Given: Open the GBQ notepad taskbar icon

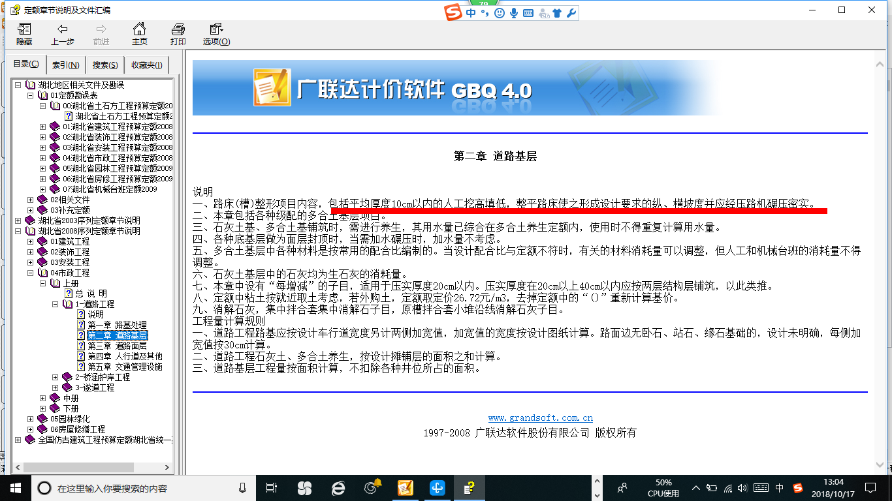Looking at the screenshot, I should [x=405, y=487].
